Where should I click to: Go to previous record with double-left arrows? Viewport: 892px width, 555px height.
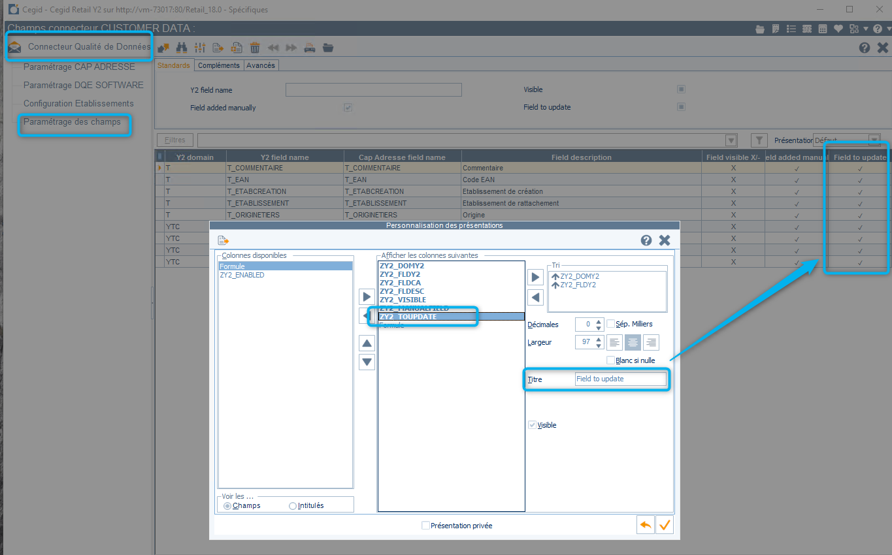[x=273, y=48]
